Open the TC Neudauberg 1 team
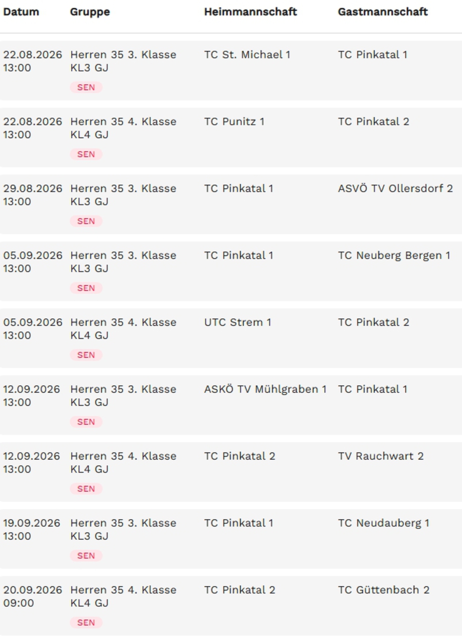This screenshot has height=640, width=462. [383, 523]
